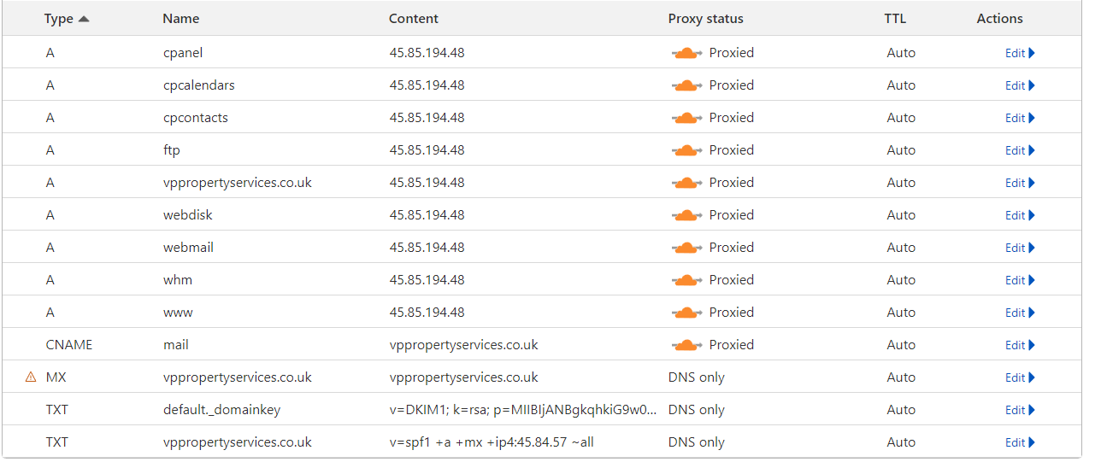Expand Edit arrow for webdisk record
Image resolution: width=1107 pixels, height=462 pixels.
point(1032,215)
